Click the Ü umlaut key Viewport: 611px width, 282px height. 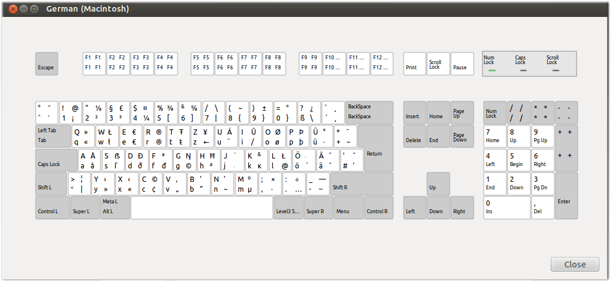click(321, 136)
